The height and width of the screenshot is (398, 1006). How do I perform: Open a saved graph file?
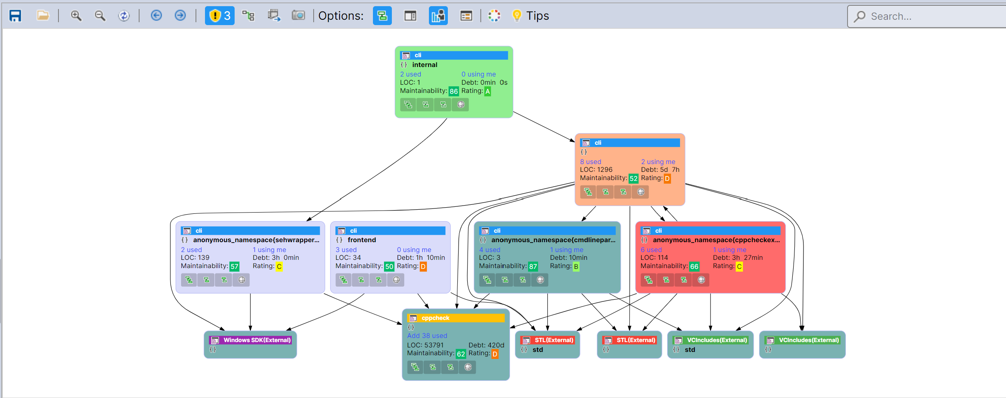(x=43, y=15)
